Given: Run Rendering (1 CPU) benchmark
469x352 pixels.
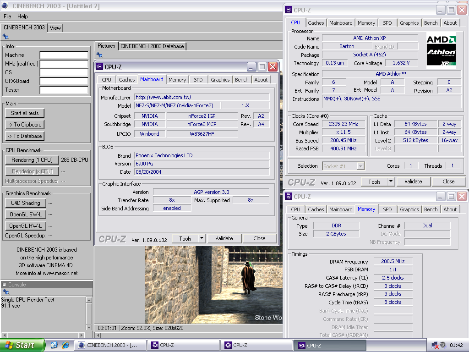Looking at the screenshot, I should (32, 160).
